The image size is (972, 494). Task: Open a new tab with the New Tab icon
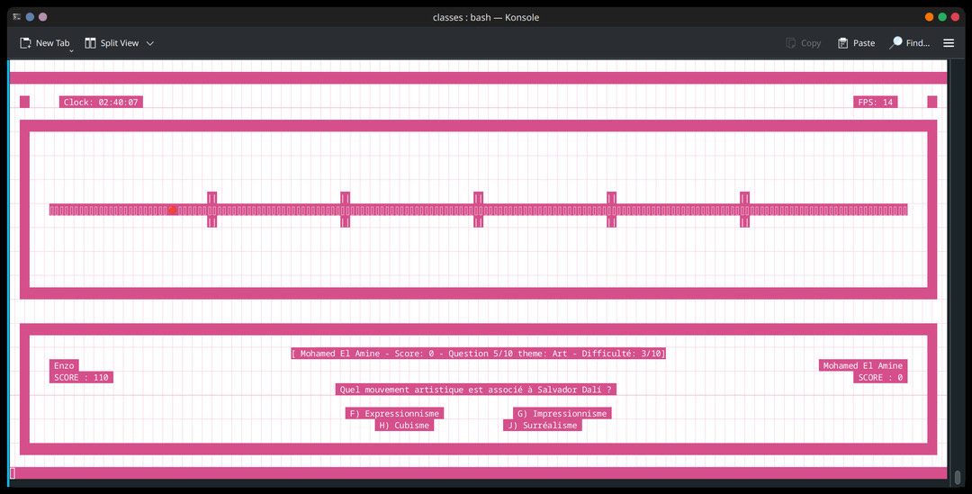click(x=26, y=43)
